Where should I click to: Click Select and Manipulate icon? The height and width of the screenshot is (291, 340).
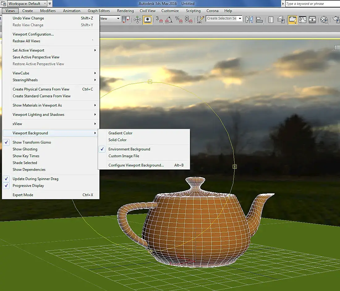138,19
